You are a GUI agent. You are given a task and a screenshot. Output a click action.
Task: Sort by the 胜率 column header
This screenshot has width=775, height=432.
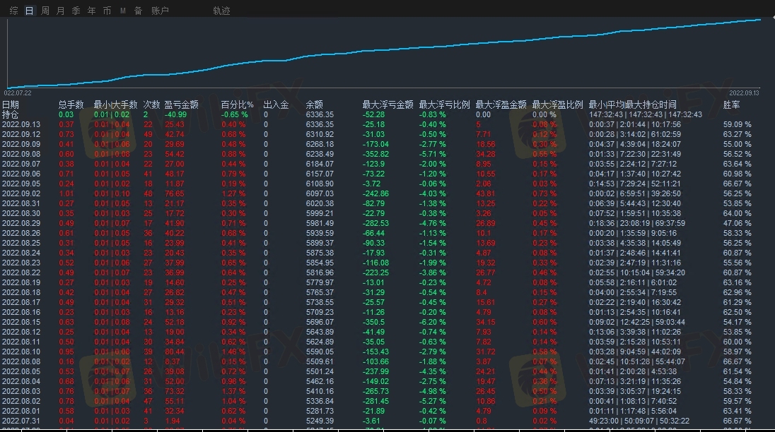pos(731,104)
